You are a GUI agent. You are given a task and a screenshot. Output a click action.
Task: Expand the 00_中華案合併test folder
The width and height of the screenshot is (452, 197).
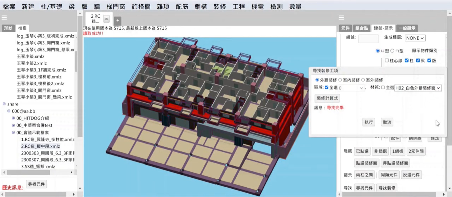tap(13, 125)
